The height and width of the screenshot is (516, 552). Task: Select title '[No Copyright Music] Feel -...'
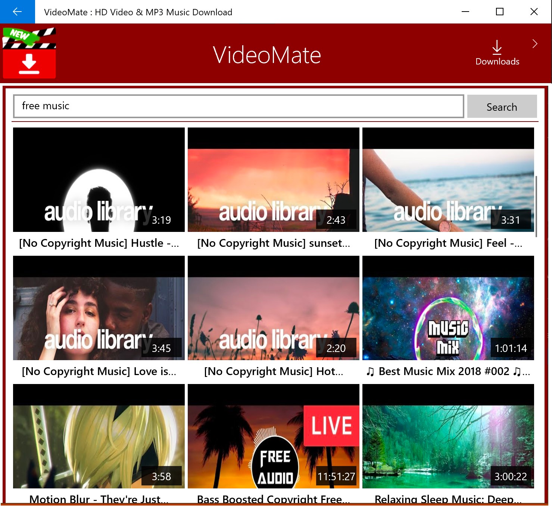pyautogui.click(x=448, y=243)
